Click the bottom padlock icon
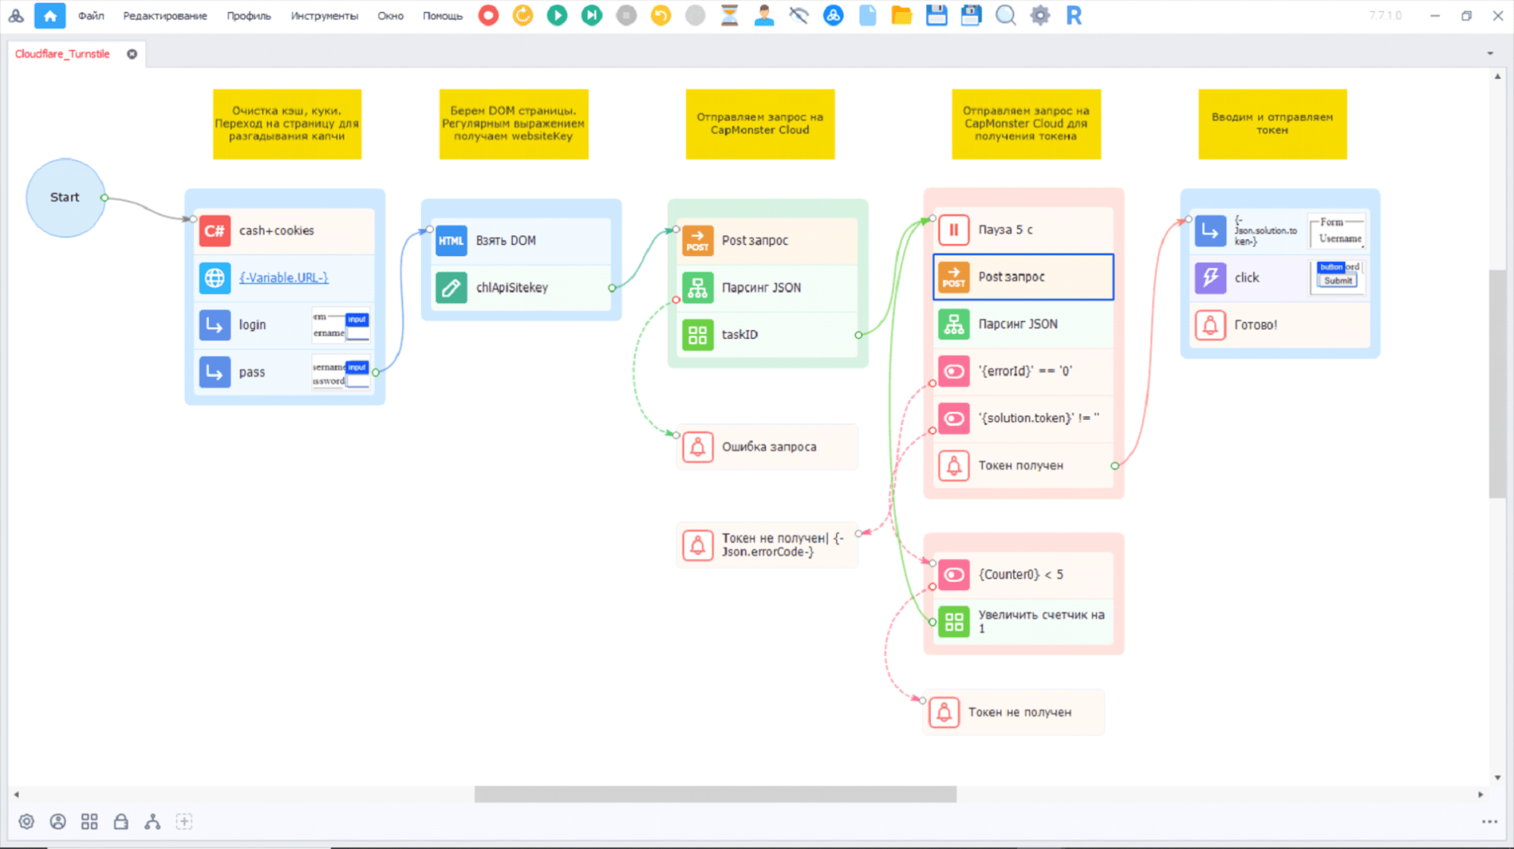 click(120, 822)
